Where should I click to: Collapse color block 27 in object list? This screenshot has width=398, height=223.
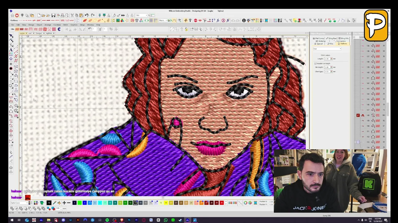pos(355,116)
